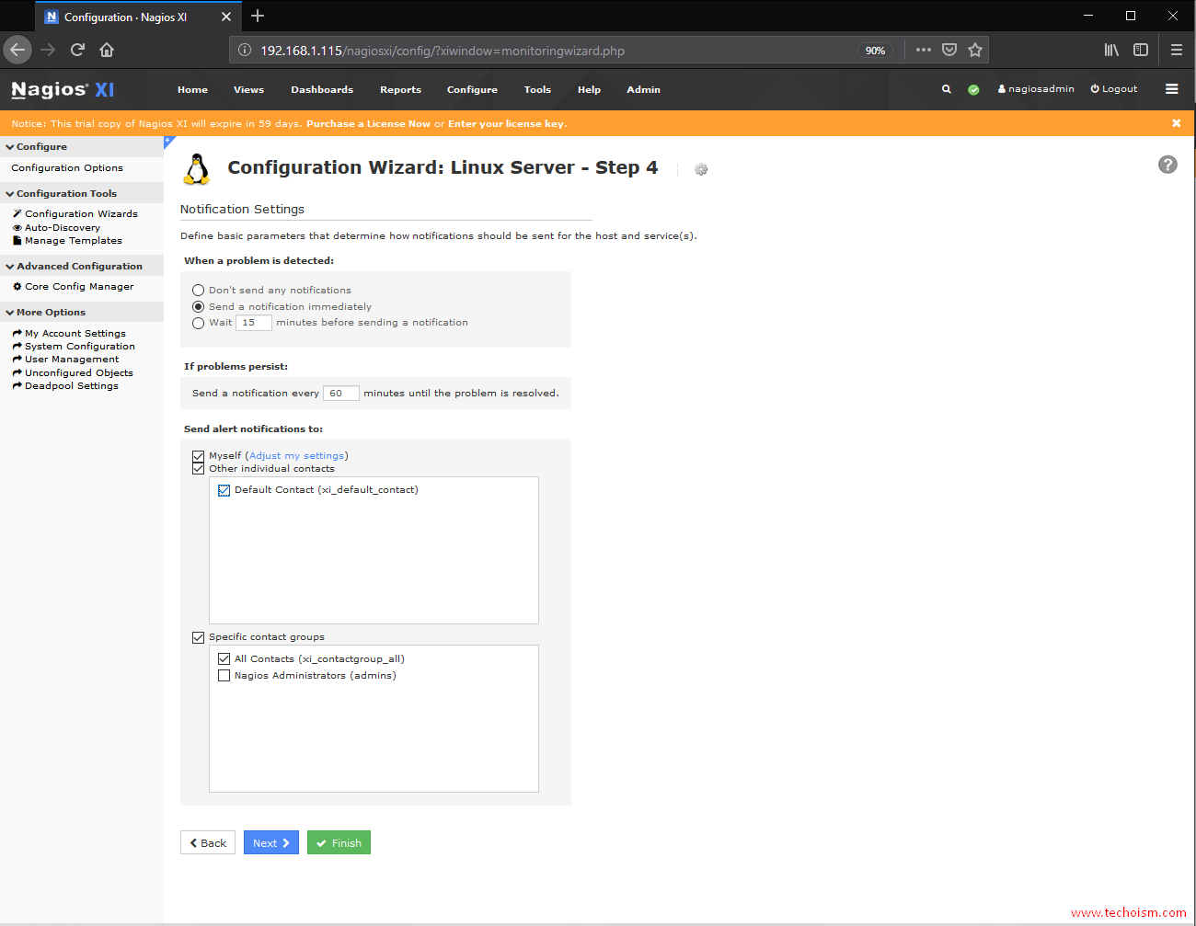Viewport: 1196px width, 926px height.
Task: Toggle the Firefox sidebar icon
Action: (x=1141, y=50)
